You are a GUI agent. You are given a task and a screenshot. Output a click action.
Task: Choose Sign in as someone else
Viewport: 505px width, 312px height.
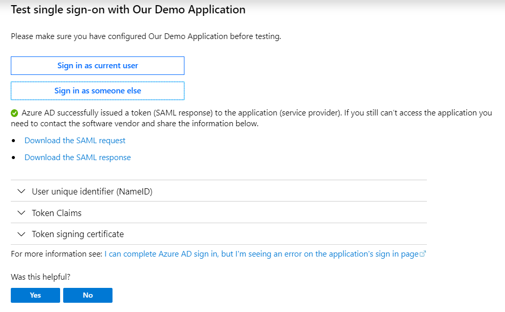(98, 91)
